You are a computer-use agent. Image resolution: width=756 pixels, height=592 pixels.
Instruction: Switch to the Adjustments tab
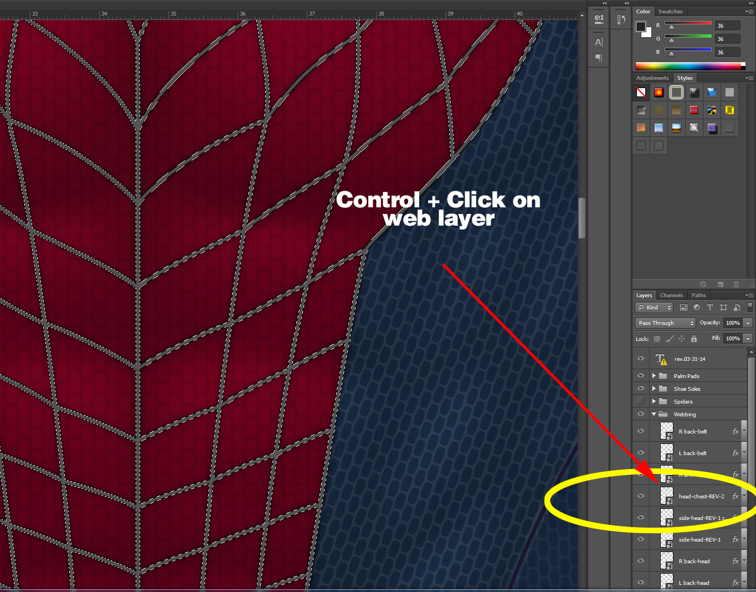click(652, 78)
